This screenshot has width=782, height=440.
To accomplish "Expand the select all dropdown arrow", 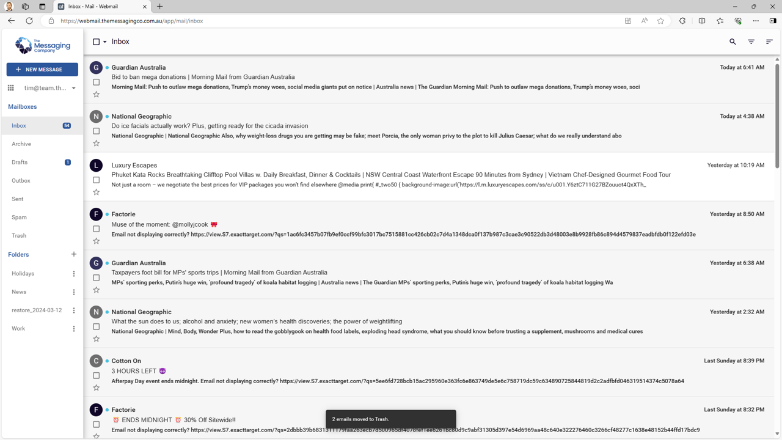I will pyautogui.click(x=105, y=42).
